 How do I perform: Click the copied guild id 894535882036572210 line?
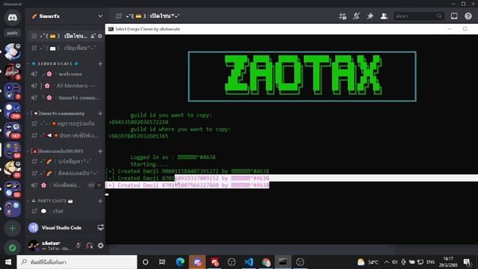click(138, 122)
